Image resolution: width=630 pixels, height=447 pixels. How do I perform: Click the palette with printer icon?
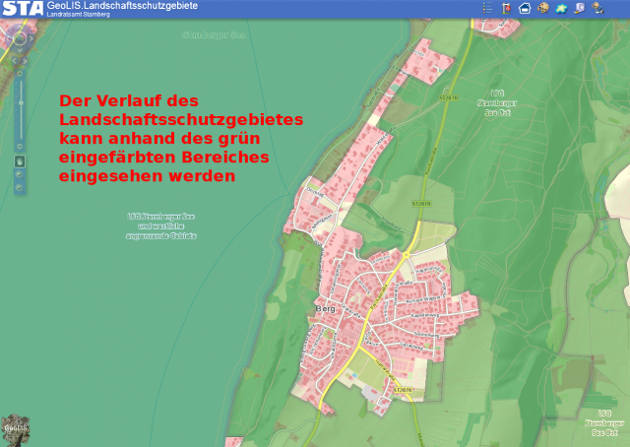coord(598,8)
